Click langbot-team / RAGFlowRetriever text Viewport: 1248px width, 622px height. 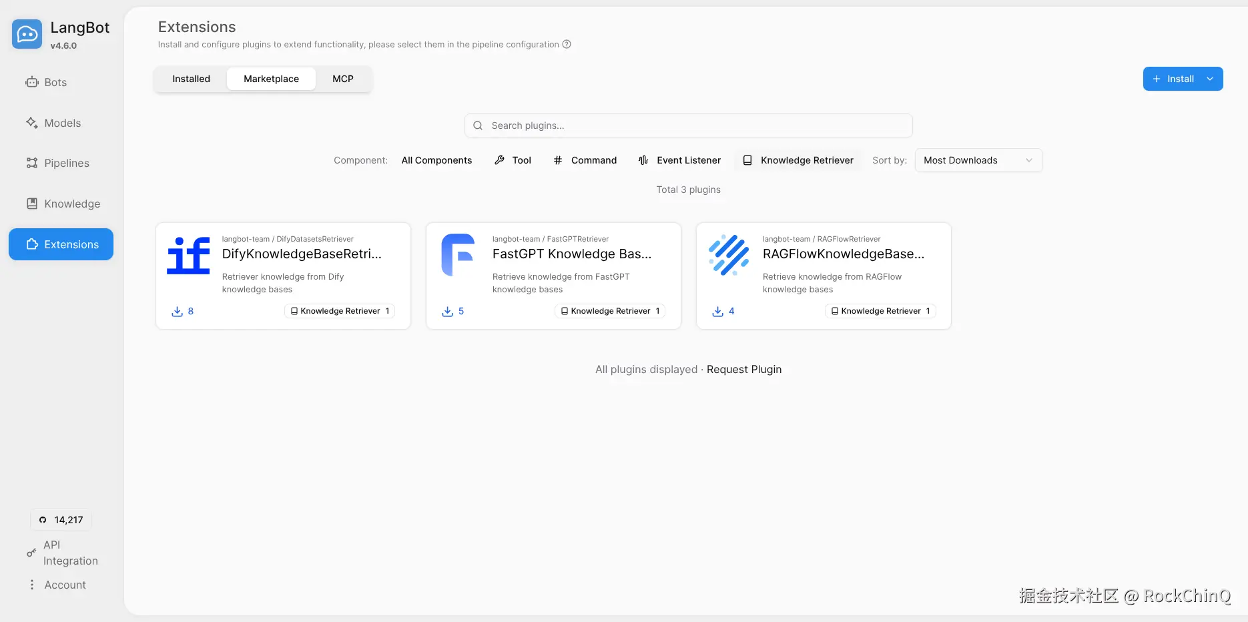click(x=822, y=239)
